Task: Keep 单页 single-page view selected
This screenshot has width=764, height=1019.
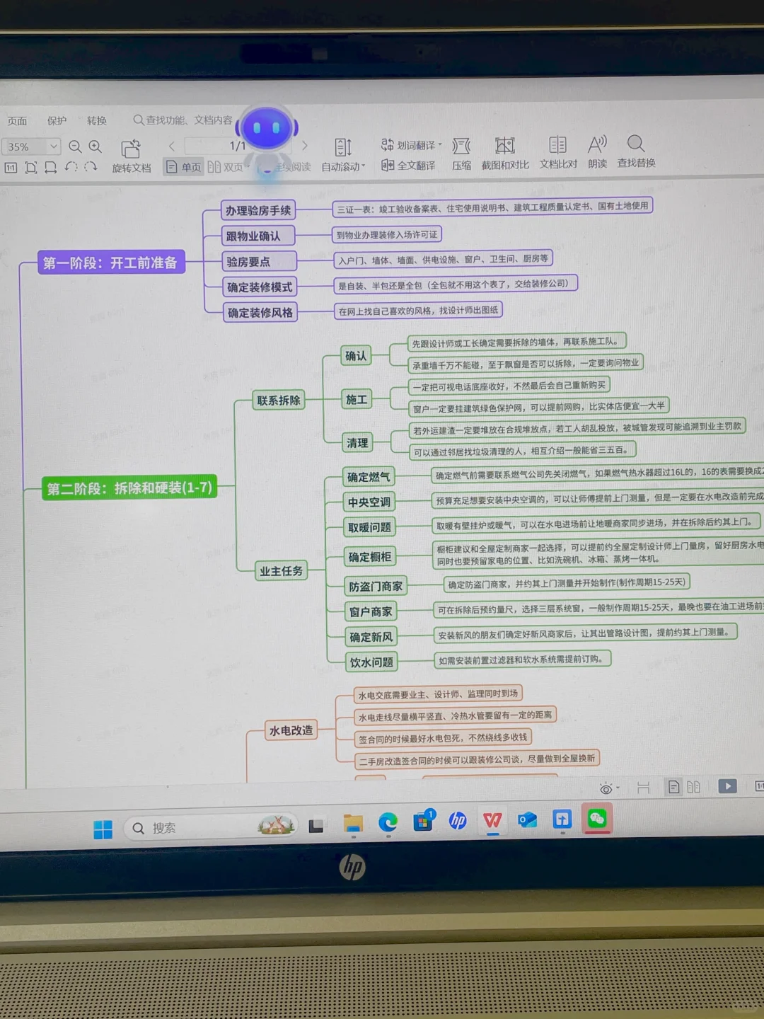Action: (183, 166)
